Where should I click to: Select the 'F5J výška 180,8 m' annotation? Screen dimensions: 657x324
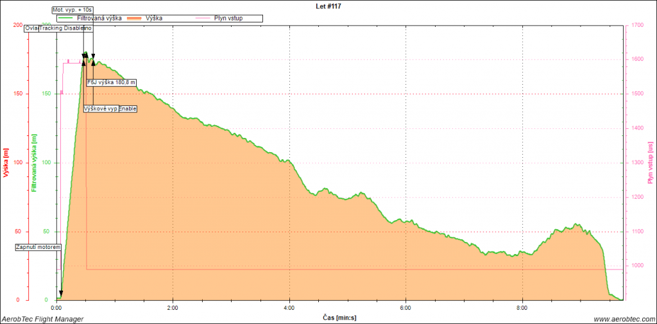pyautogui.click(x=111, y=82)
